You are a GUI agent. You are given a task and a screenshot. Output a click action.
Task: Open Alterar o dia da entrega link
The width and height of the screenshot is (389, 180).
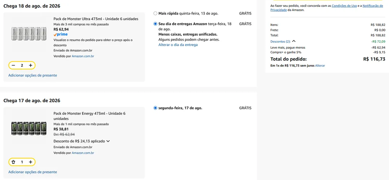(178, 45)
